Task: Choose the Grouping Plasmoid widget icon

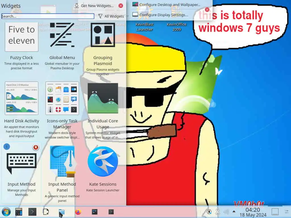Action: coord(103,35)
